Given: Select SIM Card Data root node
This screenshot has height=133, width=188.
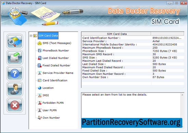Looking at the screenshot, I should pos(48,36).
